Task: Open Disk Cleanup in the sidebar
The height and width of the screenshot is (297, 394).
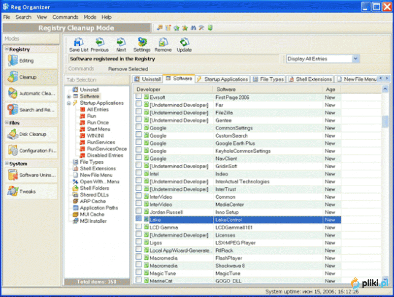Action: tap(31, 134)
